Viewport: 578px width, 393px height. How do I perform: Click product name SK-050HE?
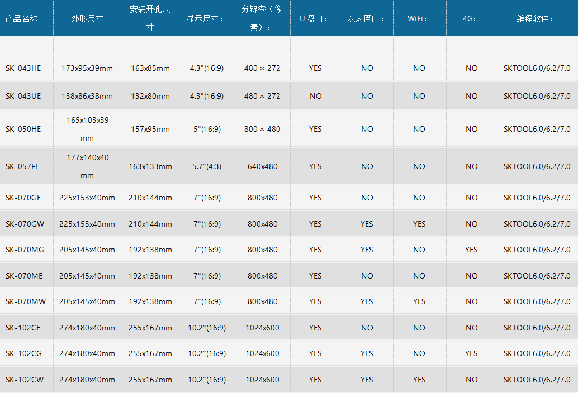(23, 129)
